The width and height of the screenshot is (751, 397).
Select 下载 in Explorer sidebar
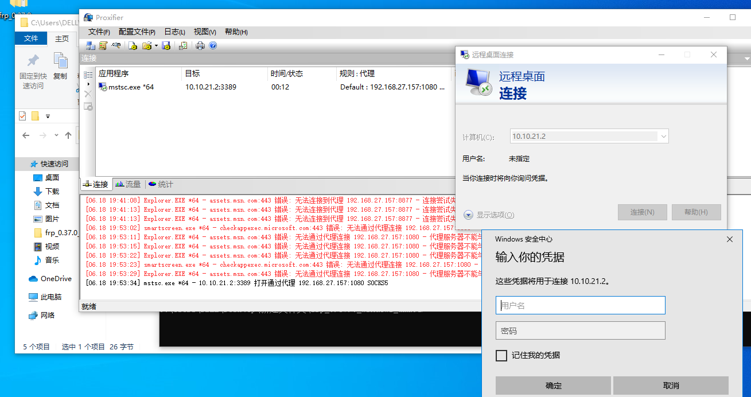(x=46, y=192)
